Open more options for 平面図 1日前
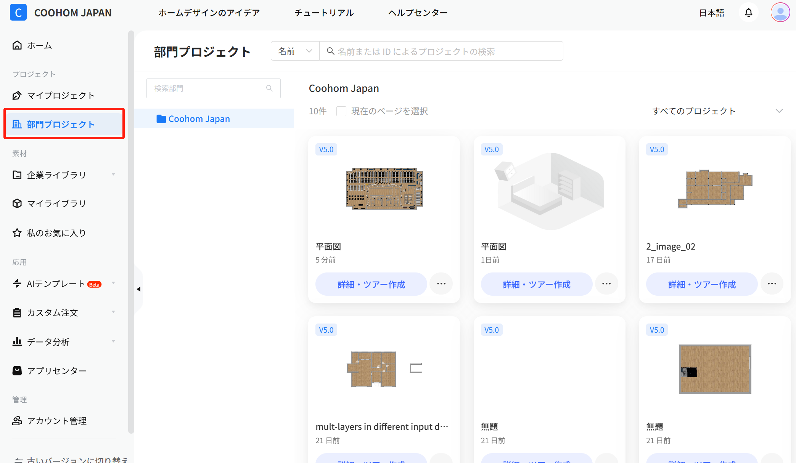The height and width of the screenshot is (463, 796). pyautogui.click(x=606, y=284)
